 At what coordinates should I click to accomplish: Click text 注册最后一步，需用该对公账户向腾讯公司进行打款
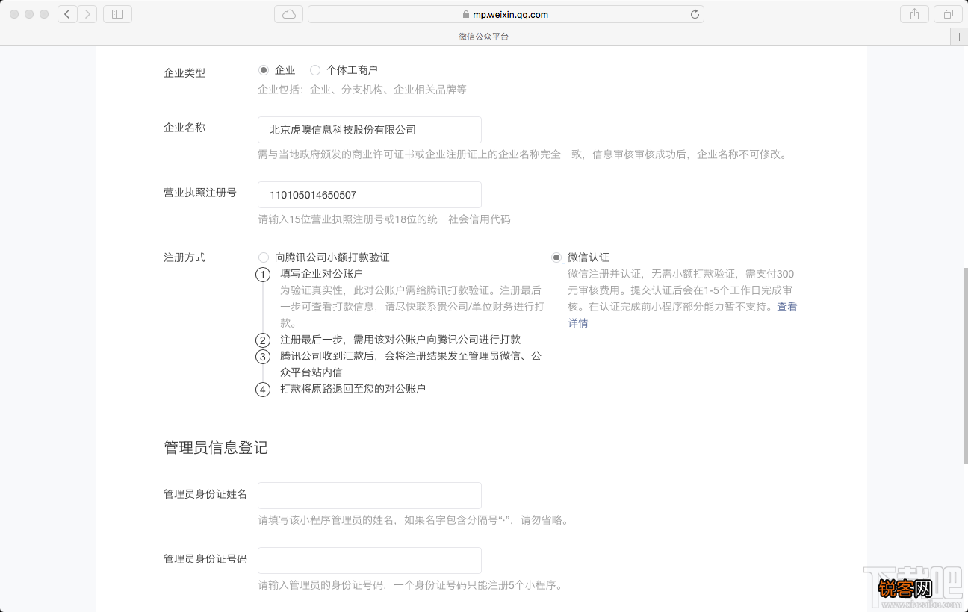pyautogui.click(x=400, y=340)
